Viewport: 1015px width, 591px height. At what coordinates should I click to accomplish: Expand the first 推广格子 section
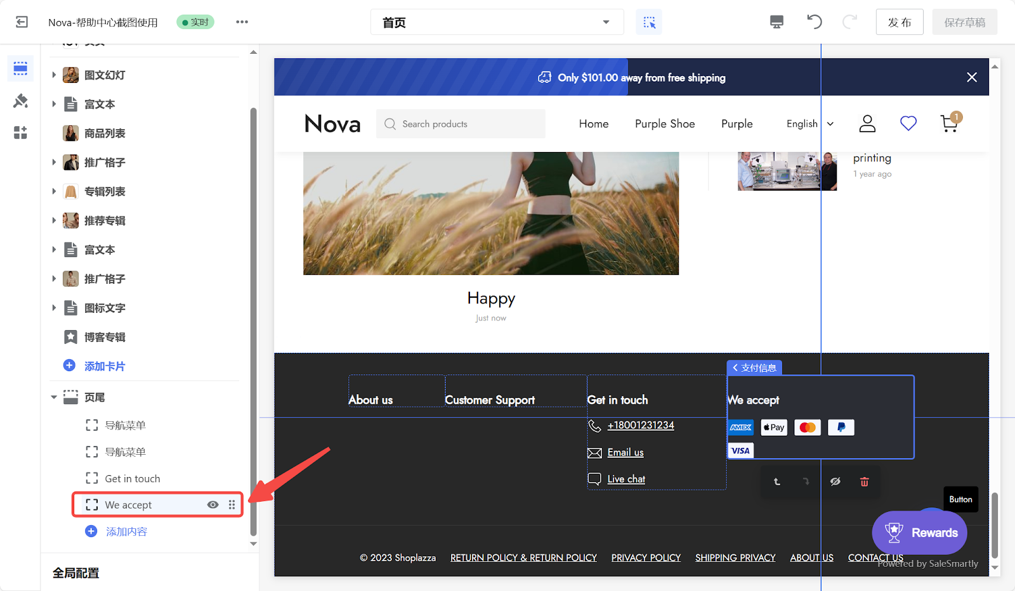click(54, 162)
